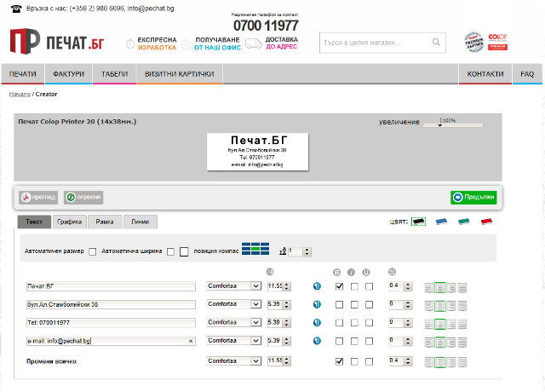The height and width of the screenshot is (392, 545).
Task: Click the преглед PDF preview button
Action: [38, 197]
